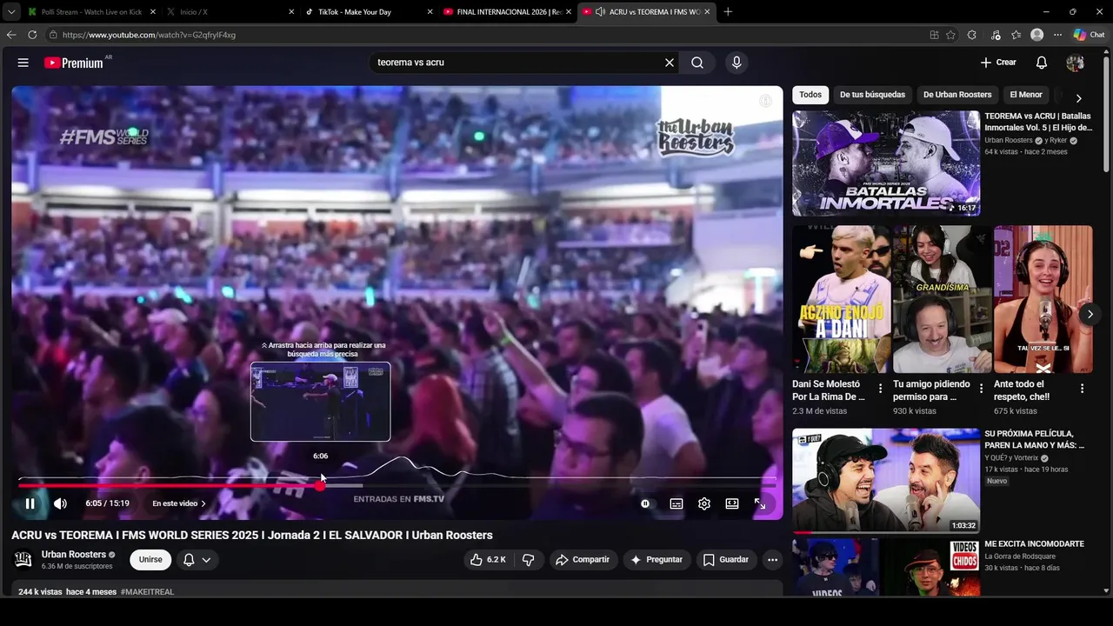This screenshot has width=1113, height=626.
Task: Open the notifications bell in the header
Action: click(1042, 63)
